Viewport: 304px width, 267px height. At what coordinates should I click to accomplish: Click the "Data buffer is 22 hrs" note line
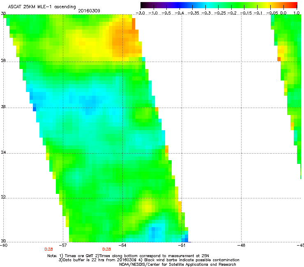(x=149, y=260)
